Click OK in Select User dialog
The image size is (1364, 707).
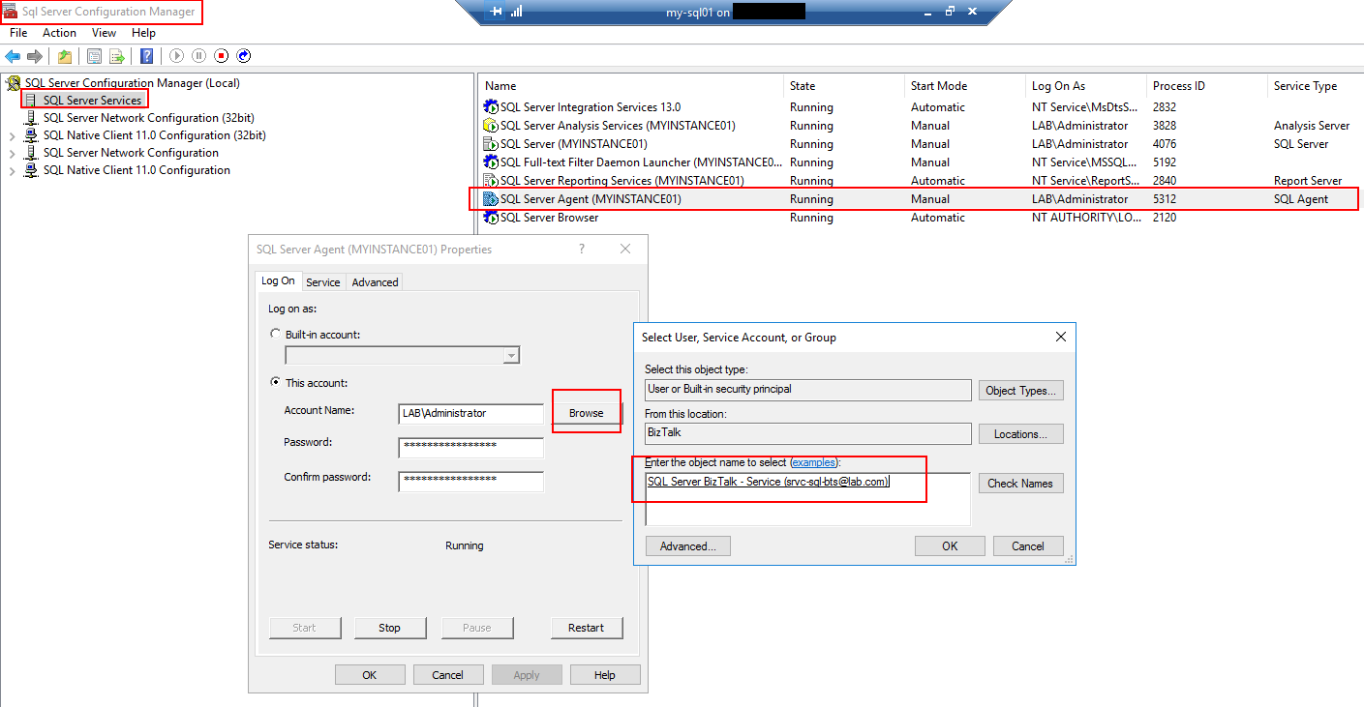pos(950,546)
